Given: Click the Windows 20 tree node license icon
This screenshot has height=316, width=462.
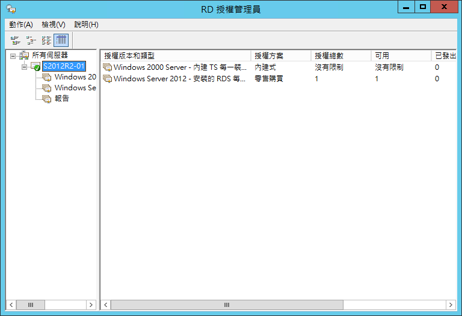Looking at the screenshot, I should tap(46, 77).
